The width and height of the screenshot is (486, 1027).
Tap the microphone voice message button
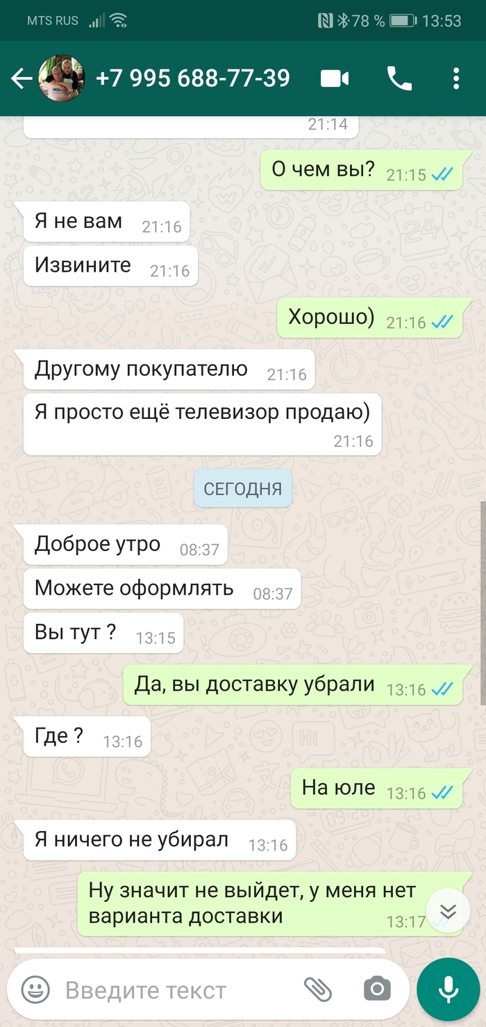tap(448, 989)
